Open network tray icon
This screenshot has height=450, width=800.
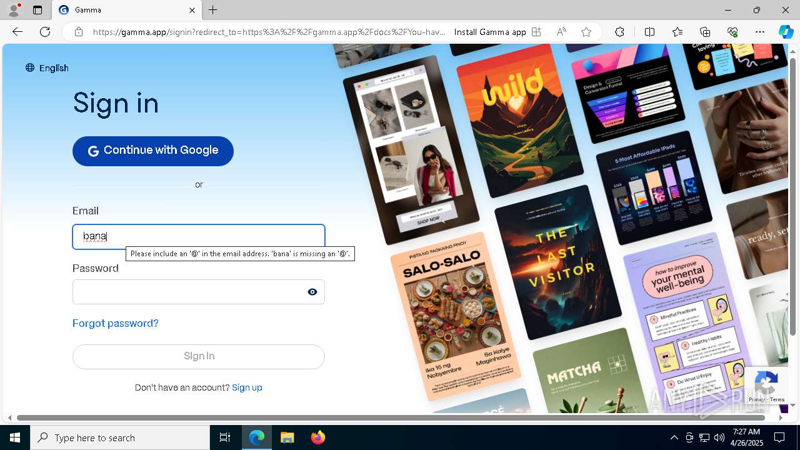[x=704, y=437]
